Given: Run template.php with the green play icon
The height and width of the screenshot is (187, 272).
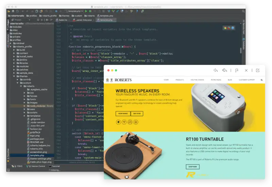Looking at the screenshot, I should point(86,11).
